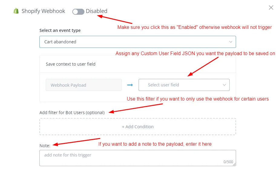
Task: Open the event type dropdown
Action: click(138, 42)
